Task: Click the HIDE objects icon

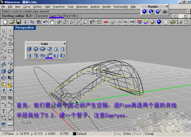Action: pos(132,22)
